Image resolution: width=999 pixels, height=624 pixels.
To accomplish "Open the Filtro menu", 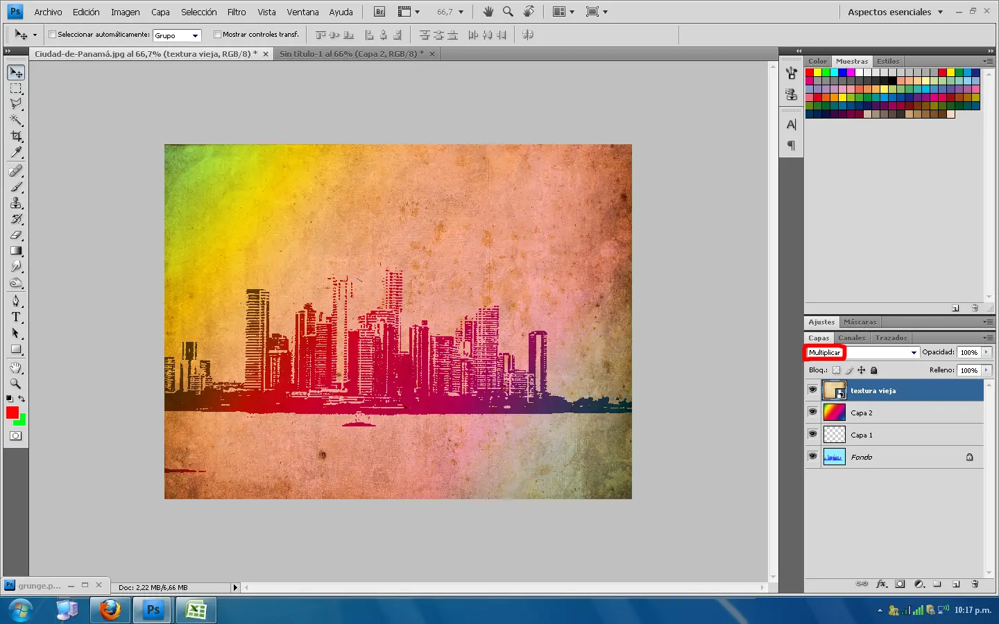I will (x=236, y=12).
